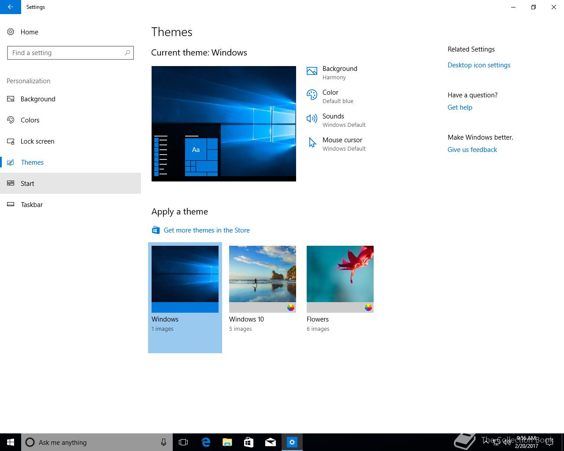The width and height of the screenshot is (564, 451).
Task: Launch Microsoft Edge from the taskbar
Action: tap(205, 442)
